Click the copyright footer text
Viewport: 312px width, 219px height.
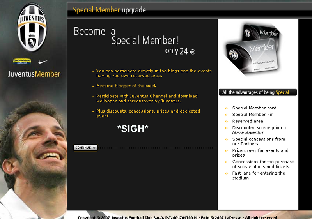tap(177, 217)
